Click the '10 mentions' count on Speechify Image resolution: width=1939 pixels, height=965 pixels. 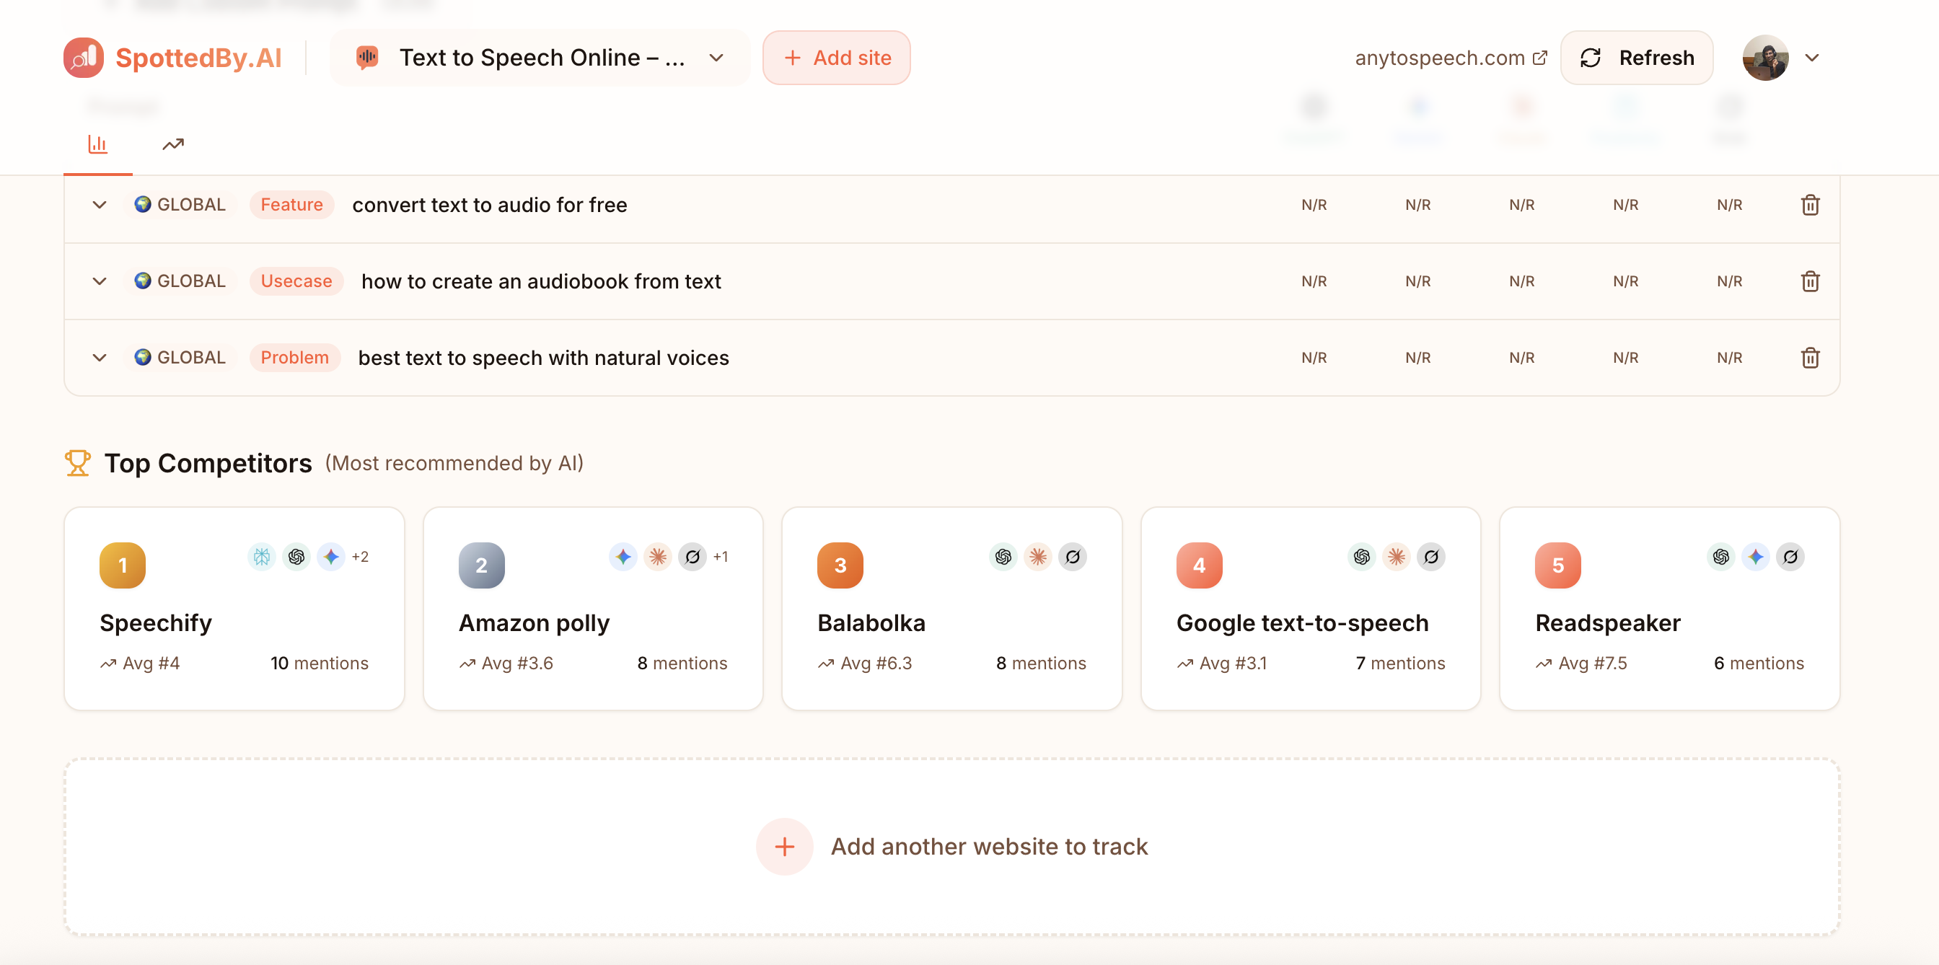(x=320, y=663)
